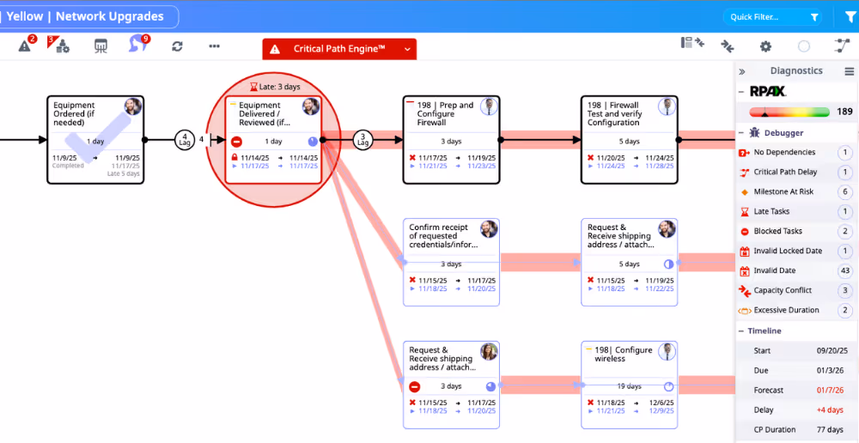The height and width of the screenshot is (443, 859).
Task: Click the Timeline Start date 09/20/25
Action: pos(832,351)
